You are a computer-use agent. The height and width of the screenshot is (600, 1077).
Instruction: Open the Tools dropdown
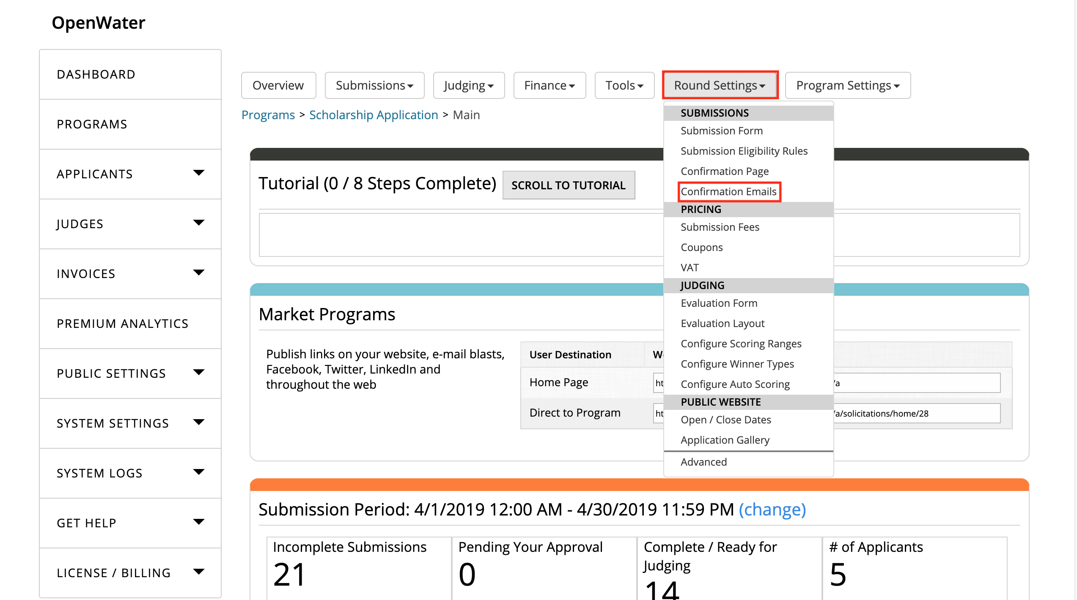[x=624, y=85]
